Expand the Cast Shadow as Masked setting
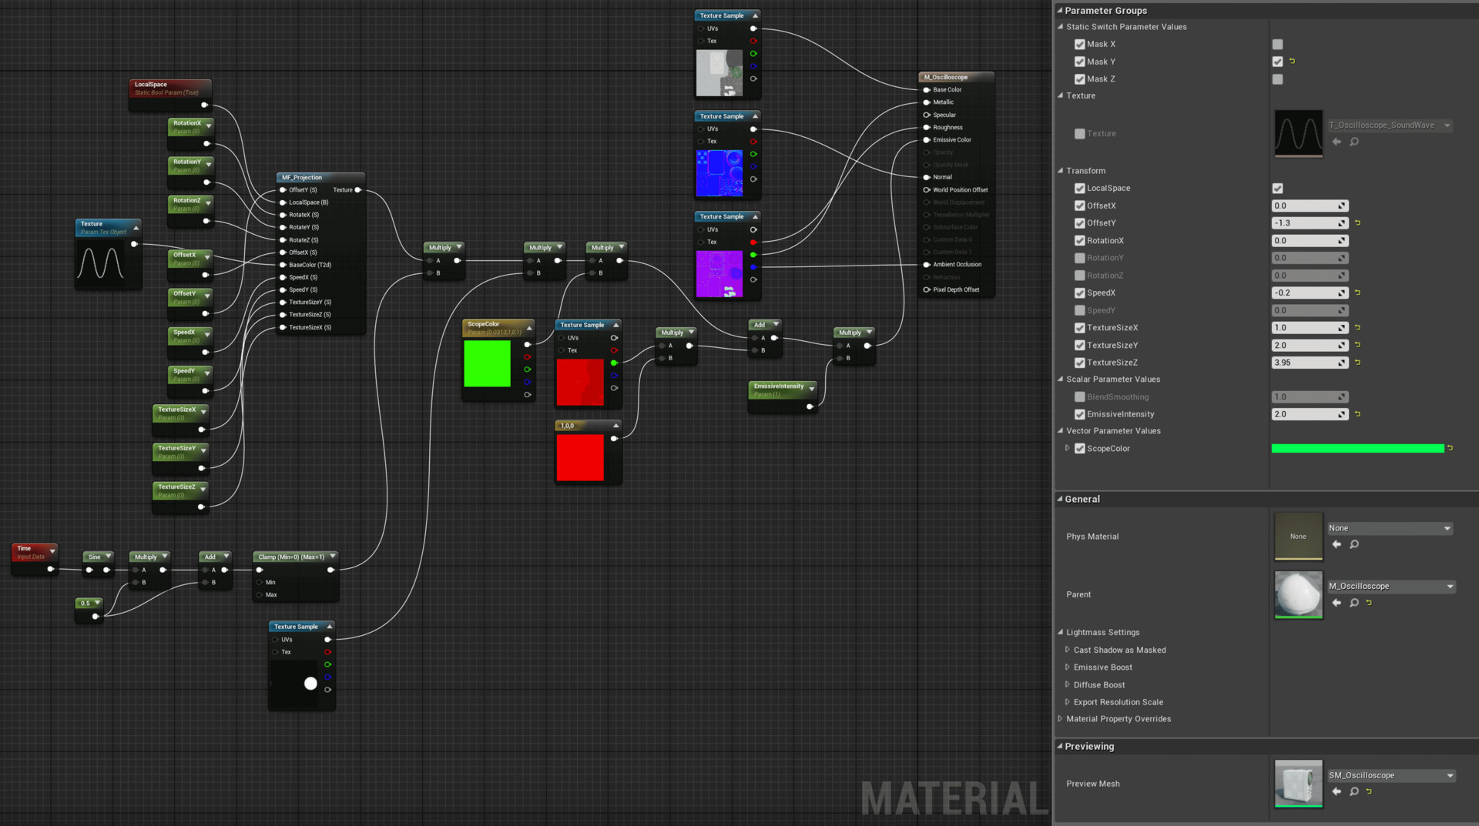 pos(1067,650)
